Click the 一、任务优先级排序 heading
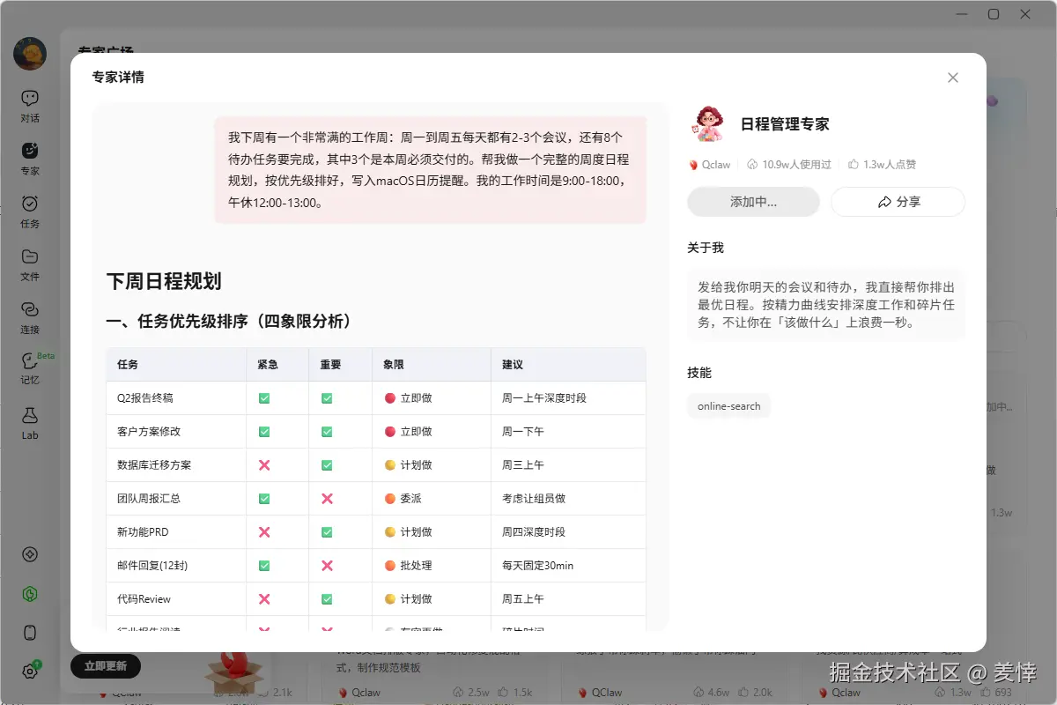This screenshot has height=705, width=1057. [231, 322]
